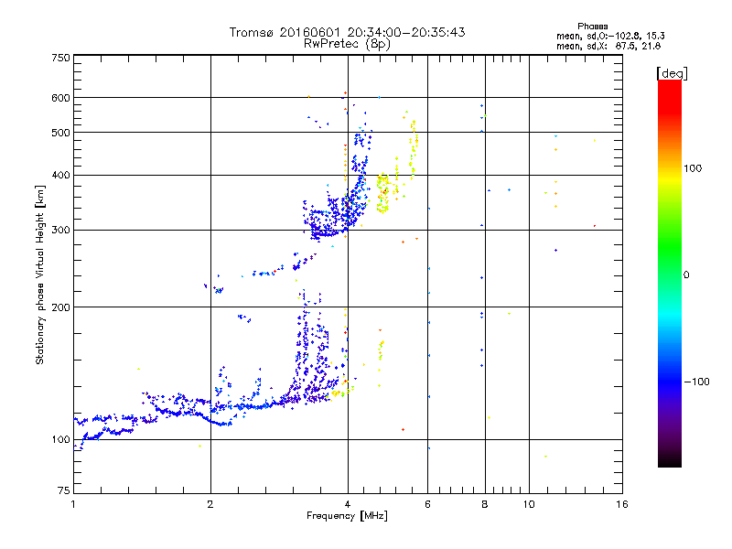Click the y-axis tick label '400'
Screen dimensions: 732x549
[60, 176]
